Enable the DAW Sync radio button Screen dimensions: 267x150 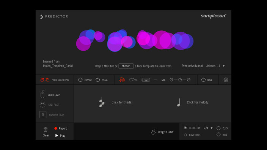click(x=185, y=135)
